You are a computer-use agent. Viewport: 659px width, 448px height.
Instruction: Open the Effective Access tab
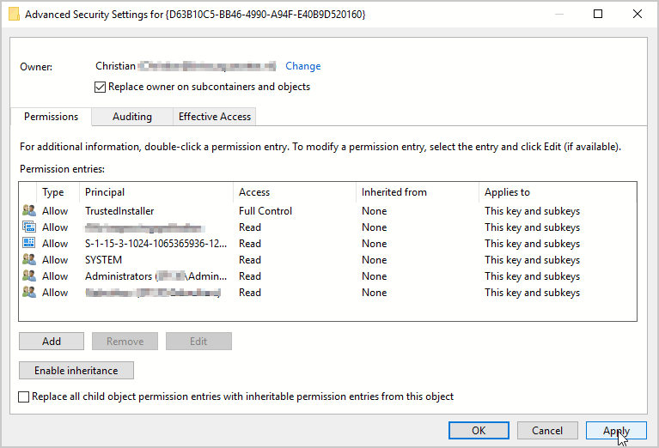(x=214, y=117)
